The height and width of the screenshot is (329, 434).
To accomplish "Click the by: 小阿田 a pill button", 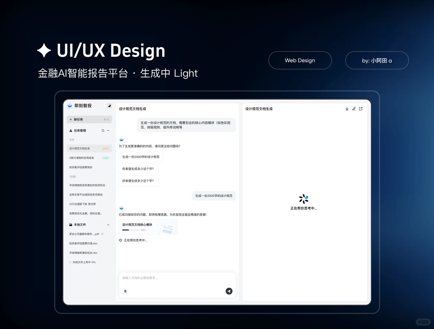I will coord(377,60).
